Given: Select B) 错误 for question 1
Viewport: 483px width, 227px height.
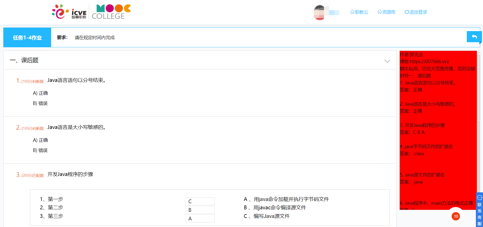Looking at the screenshot, I should pyautogui.click(x=40, y=103).
